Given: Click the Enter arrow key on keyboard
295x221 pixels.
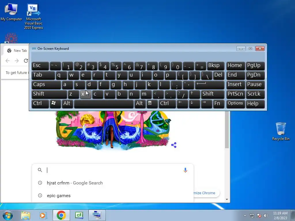Looking at the screenshot, I should point(210,85).
